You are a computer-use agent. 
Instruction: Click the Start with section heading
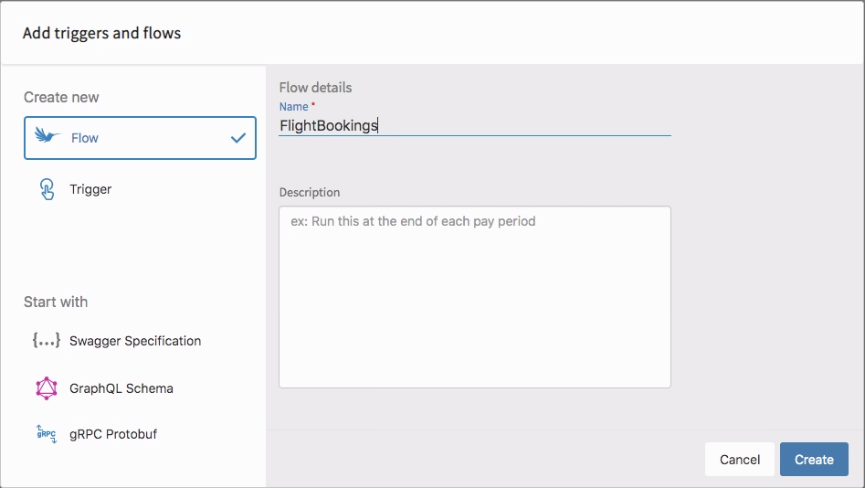(56, 302)
